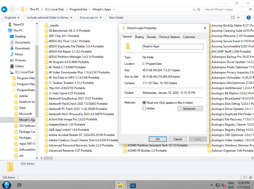Select the _Installs folder
This screenshot has width=254, height=189.
tap(52, 25)
